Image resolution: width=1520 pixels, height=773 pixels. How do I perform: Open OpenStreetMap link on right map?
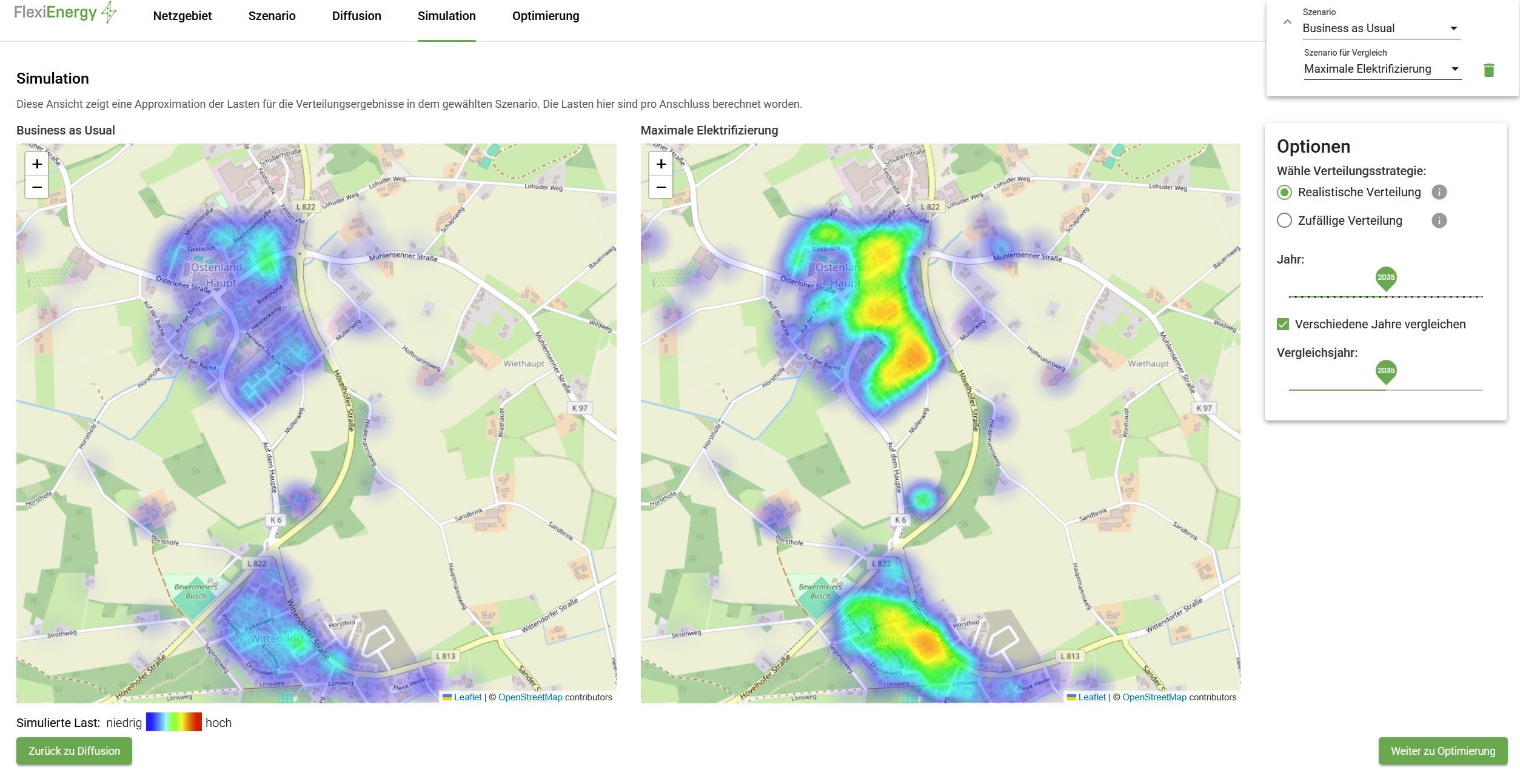(1154, 697)
